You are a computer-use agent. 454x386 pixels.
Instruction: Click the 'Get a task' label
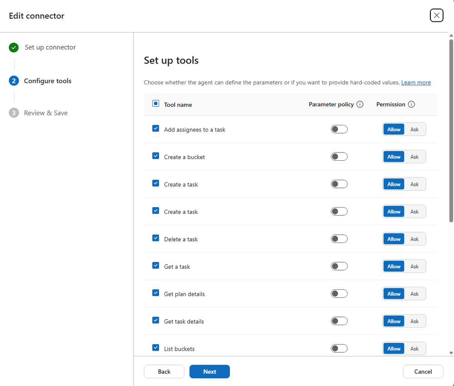click(x=177, y=267)
